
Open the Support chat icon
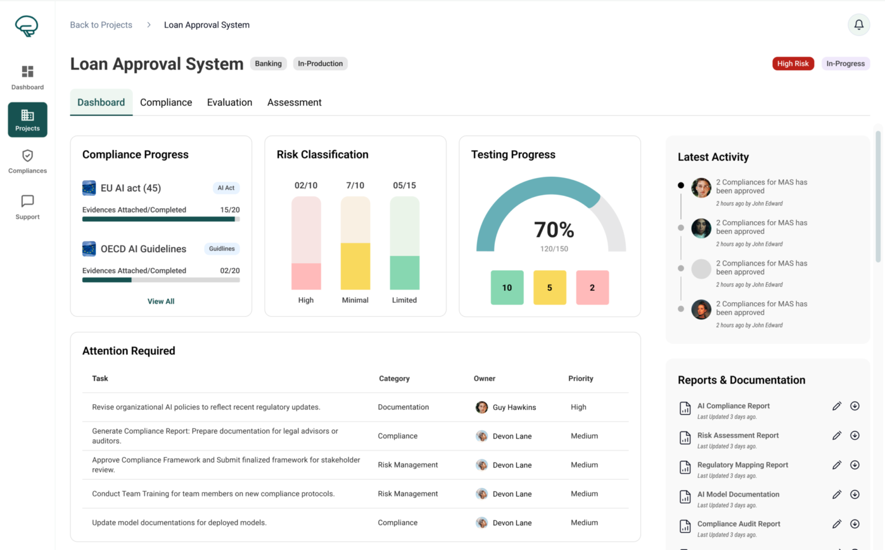[x=27, y=207]
